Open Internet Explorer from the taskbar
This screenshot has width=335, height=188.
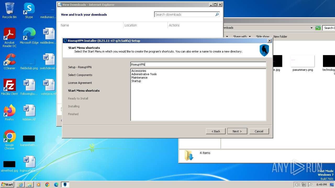pyautogui.click(x=21, y=185)
